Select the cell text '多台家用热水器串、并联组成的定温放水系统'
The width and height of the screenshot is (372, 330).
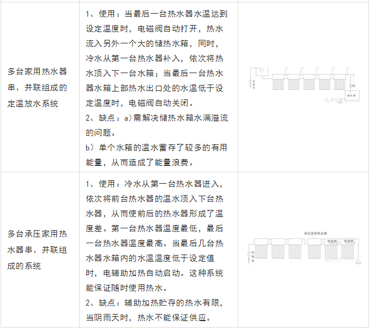[x=37, y=87]
